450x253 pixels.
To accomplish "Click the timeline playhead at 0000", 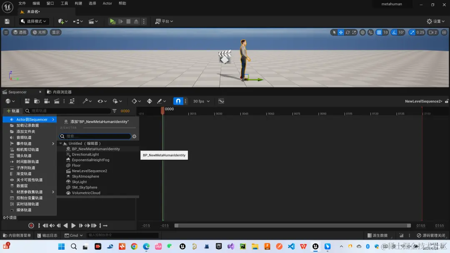I will (162, 111).
